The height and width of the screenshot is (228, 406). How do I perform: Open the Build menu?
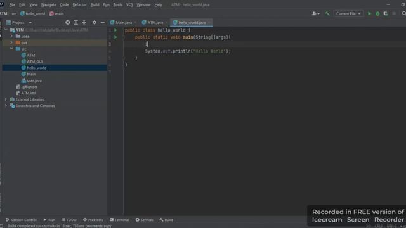[x=95, y=4]
